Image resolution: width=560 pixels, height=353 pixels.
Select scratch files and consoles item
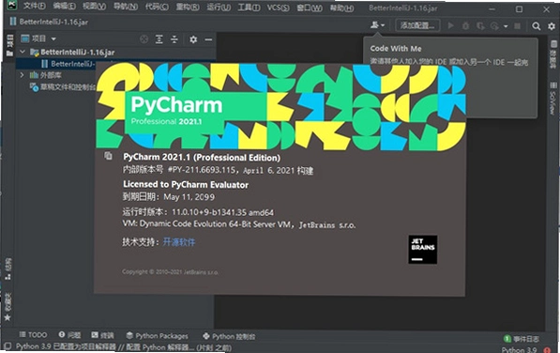(63, 86)
